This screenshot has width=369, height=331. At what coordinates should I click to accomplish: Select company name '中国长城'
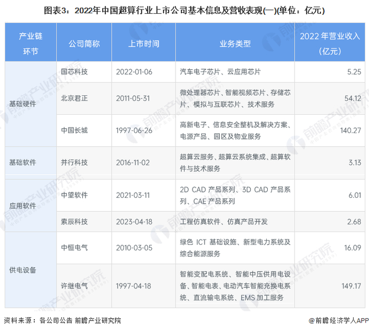pyautogui.click(x=74, y=130)
